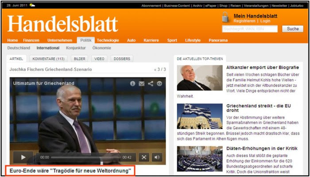Click the Joschka Fischers Griechenland-Szenario title
This screenshot has height=177, width=310.
point(50,69)
